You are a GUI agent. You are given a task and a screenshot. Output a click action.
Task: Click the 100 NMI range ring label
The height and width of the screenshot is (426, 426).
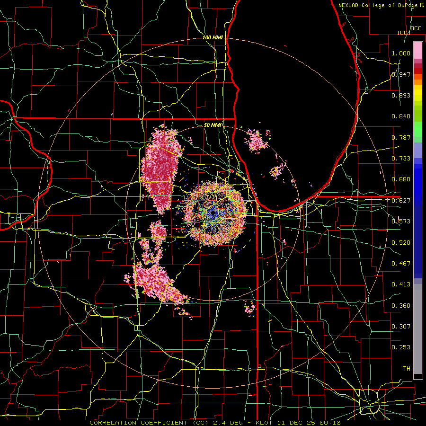click(213, 37)
